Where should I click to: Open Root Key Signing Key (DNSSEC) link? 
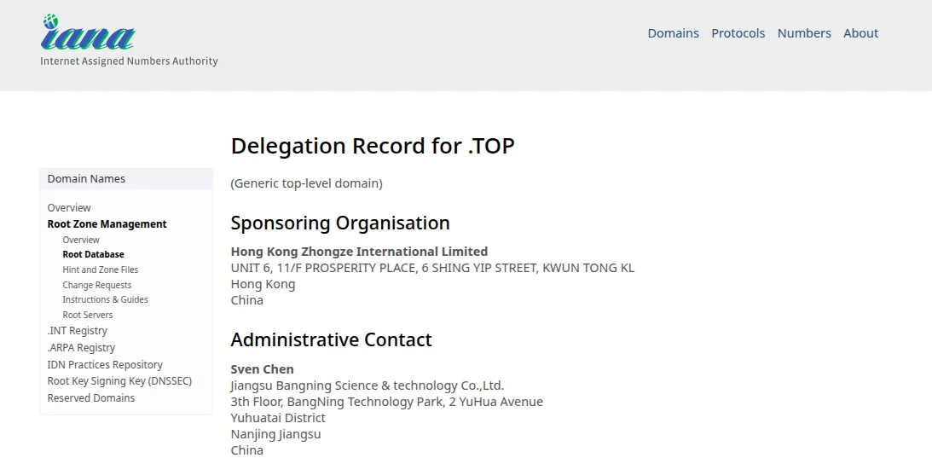(x=119, y=381)
